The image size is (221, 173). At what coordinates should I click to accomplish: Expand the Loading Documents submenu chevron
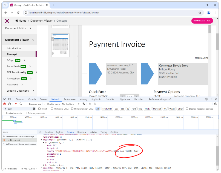pyautogui.click(x=33, y=91)
